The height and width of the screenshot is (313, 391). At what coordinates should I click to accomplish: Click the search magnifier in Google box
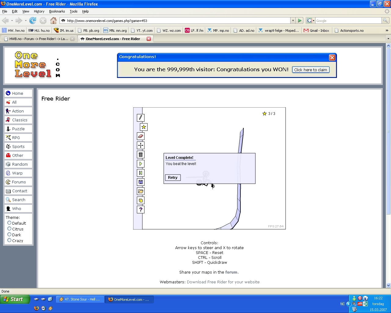386,20
